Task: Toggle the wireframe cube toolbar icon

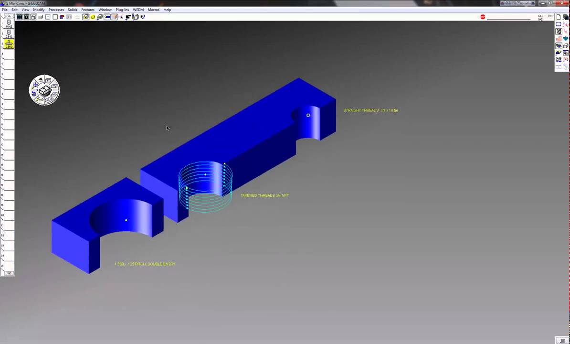Action: pos(34,17)
